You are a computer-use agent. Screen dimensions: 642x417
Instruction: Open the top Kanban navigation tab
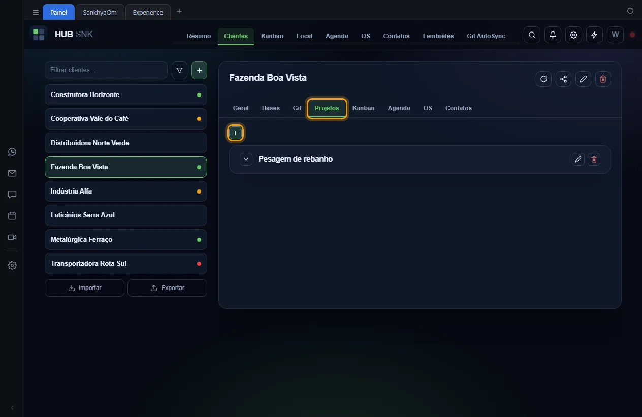coord(272,36)
